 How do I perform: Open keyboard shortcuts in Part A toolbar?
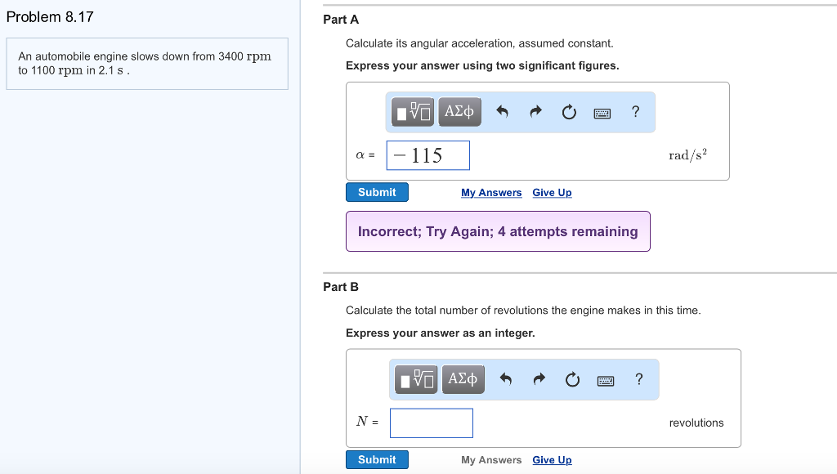coord(602,113)
